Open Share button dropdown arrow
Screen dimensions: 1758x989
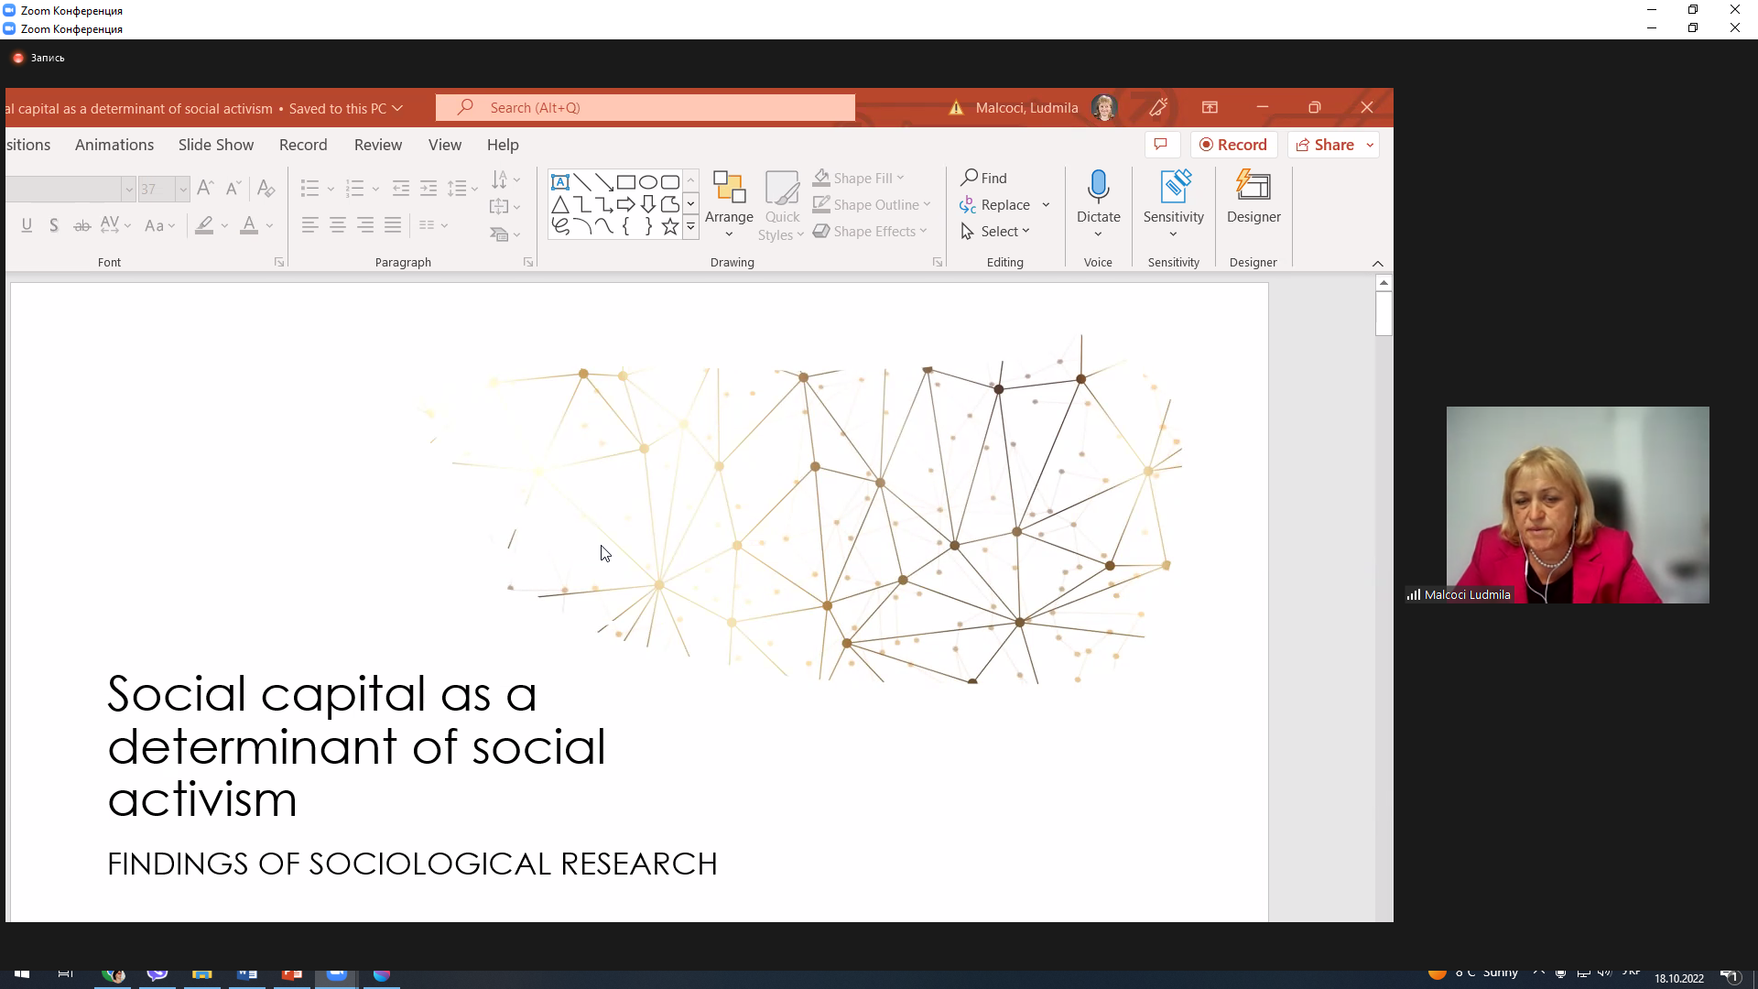click(1370, 145)
